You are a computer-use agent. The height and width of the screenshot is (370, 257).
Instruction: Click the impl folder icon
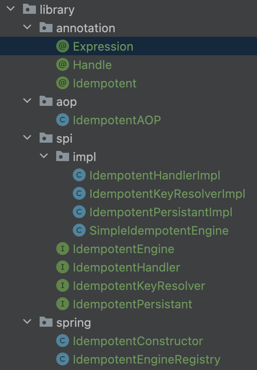63,156
